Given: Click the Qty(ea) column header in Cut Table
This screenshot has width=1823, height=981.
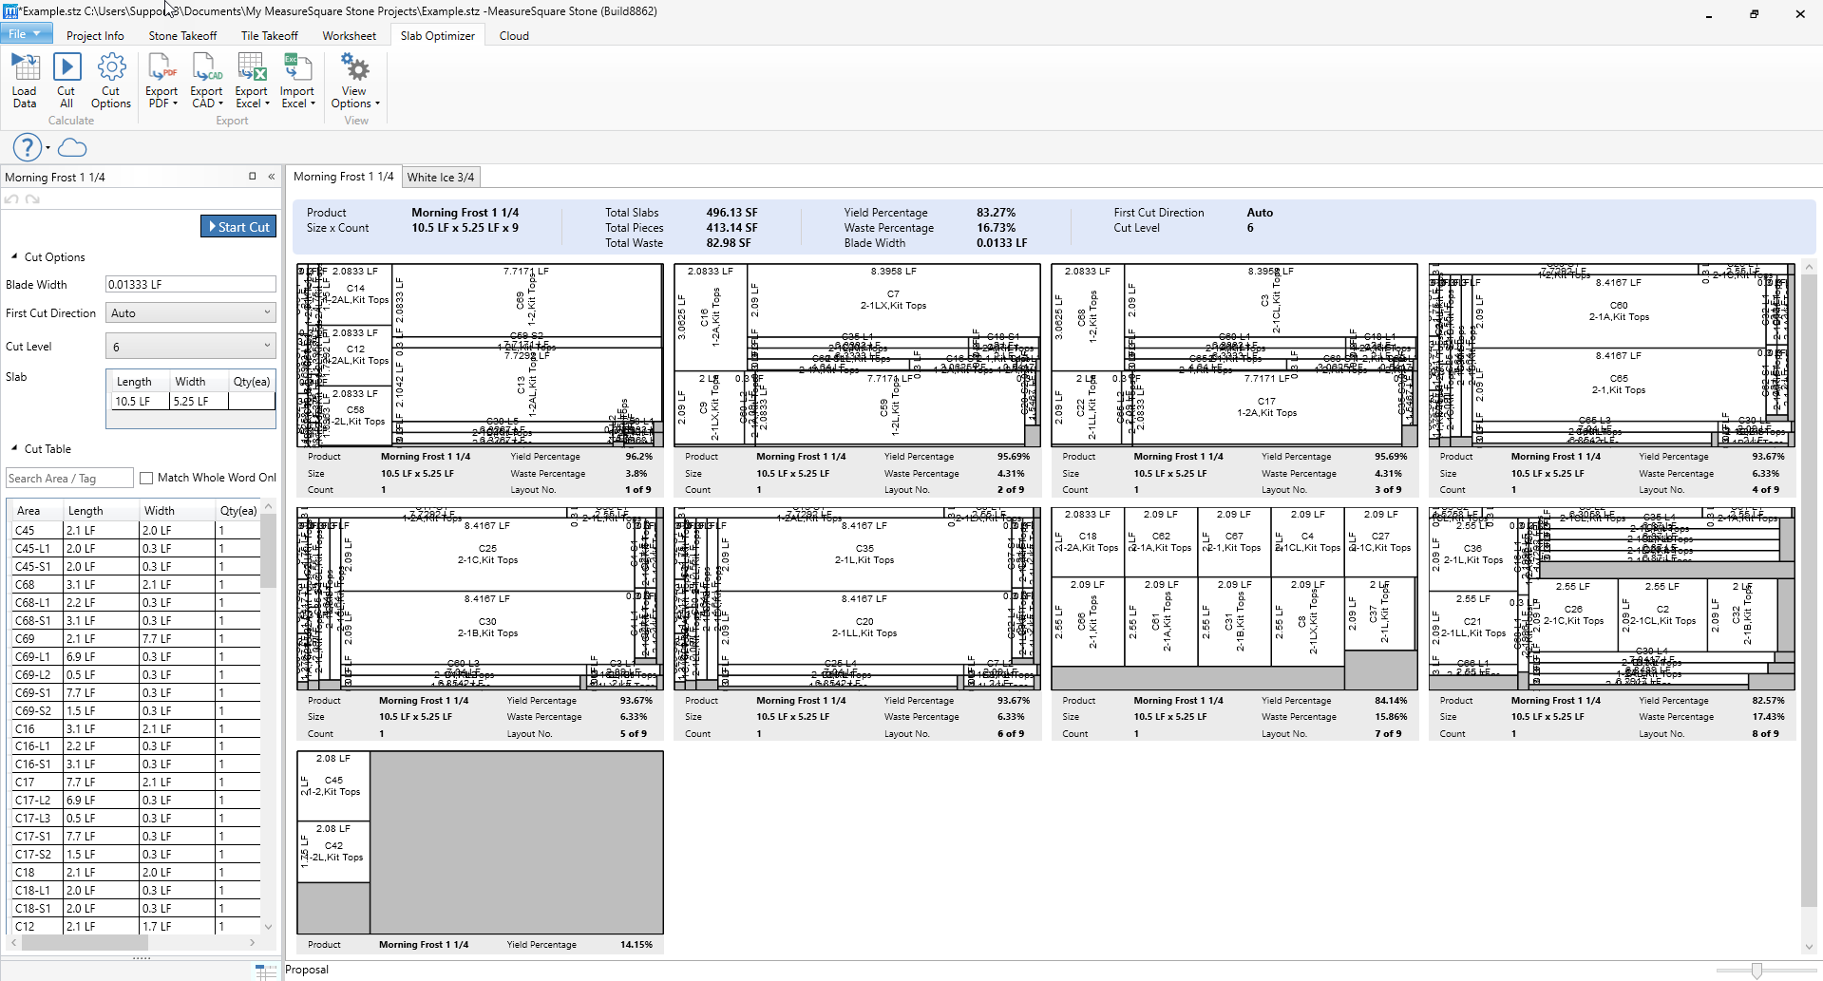Looking at the screenshot, I should [x=237, y=511].
